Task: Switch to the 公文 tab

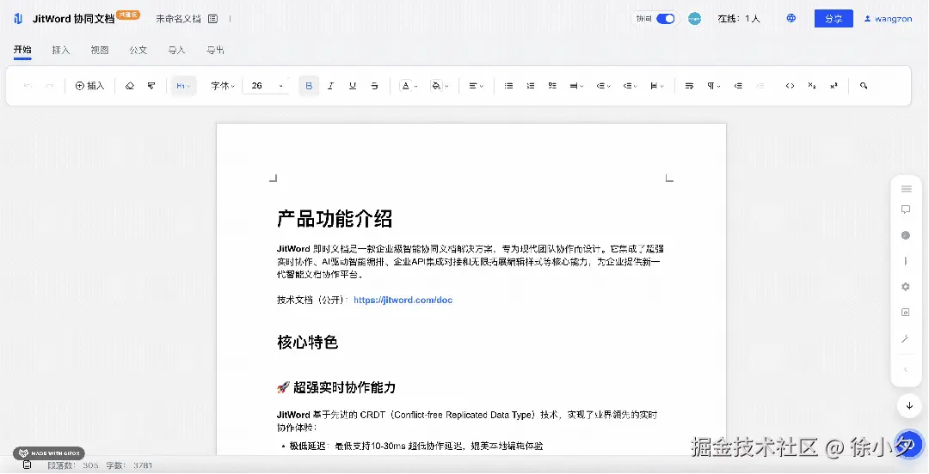Action: tap(138, 51)
